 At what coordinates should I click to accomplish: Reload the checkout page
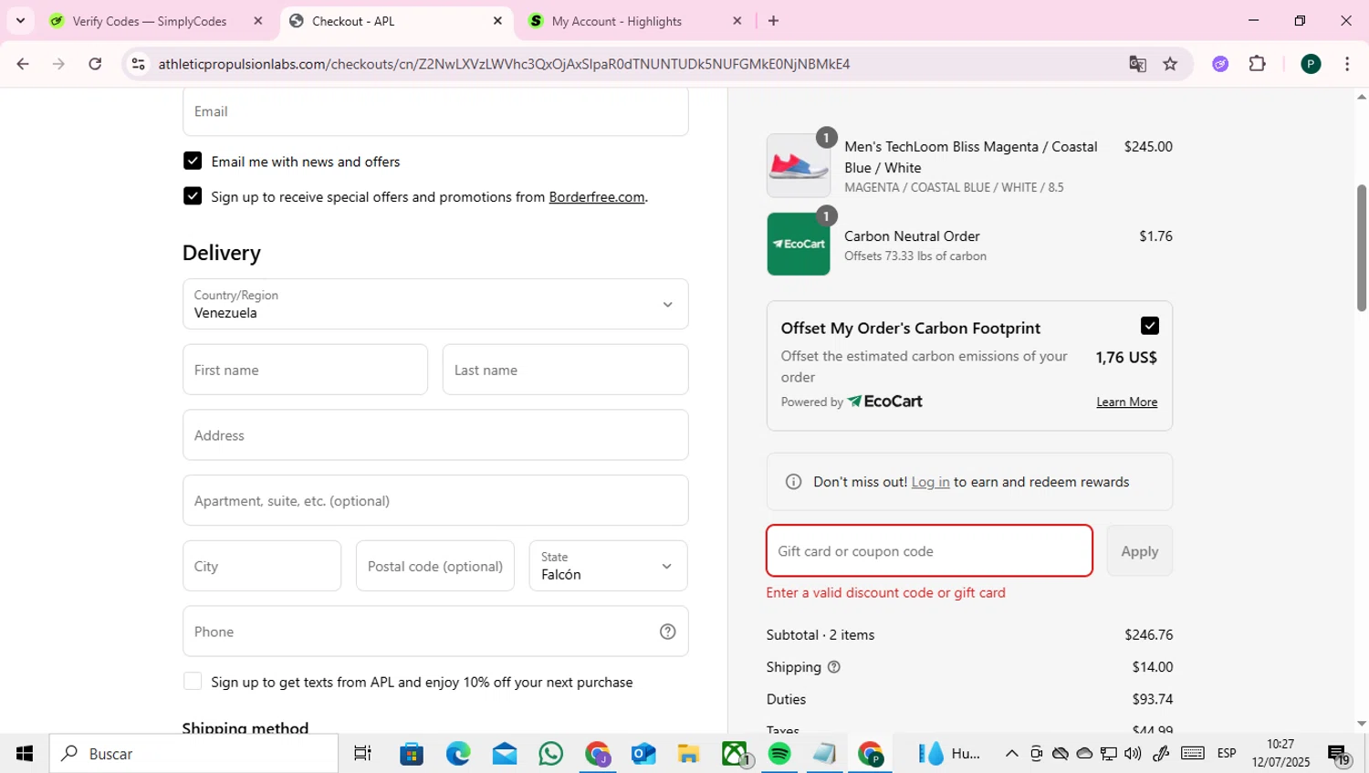click(x=95, y=64)
